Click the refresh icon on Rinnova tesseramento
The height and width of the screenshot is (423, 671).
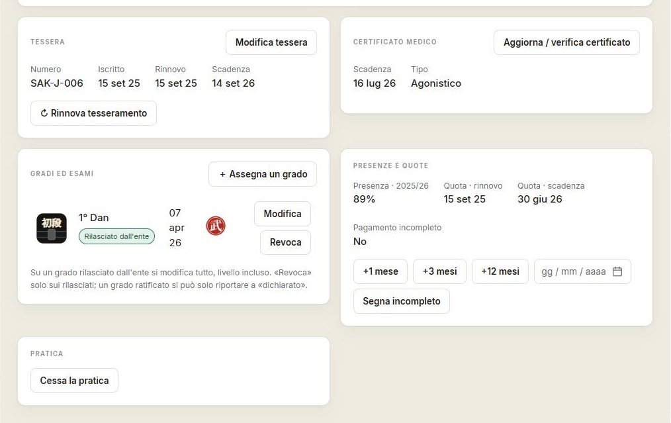point(44,113)
